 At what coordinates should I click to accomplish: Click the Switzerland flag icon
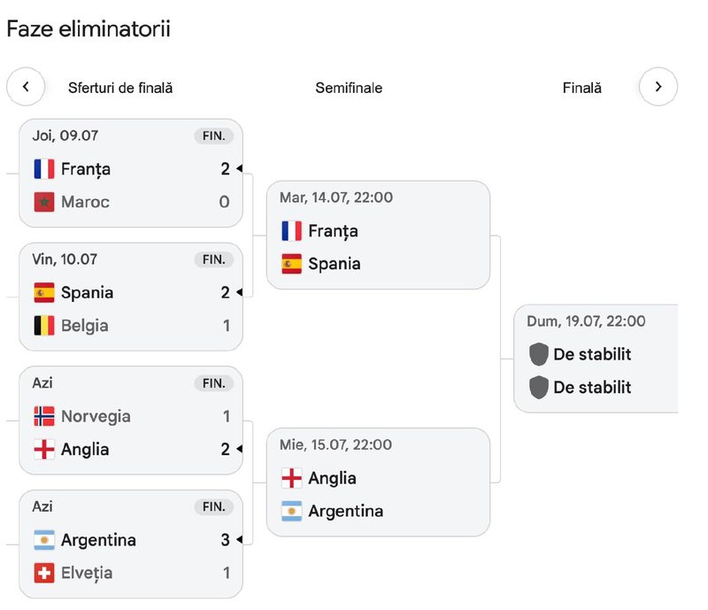44,573
